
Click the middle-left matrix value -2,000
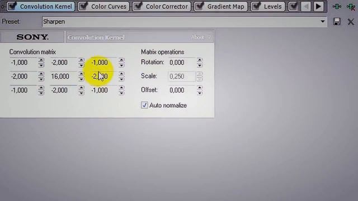pos(23,76)
